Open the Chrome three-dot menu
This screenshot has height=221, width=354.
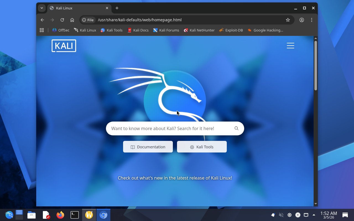tap(312, 20)
